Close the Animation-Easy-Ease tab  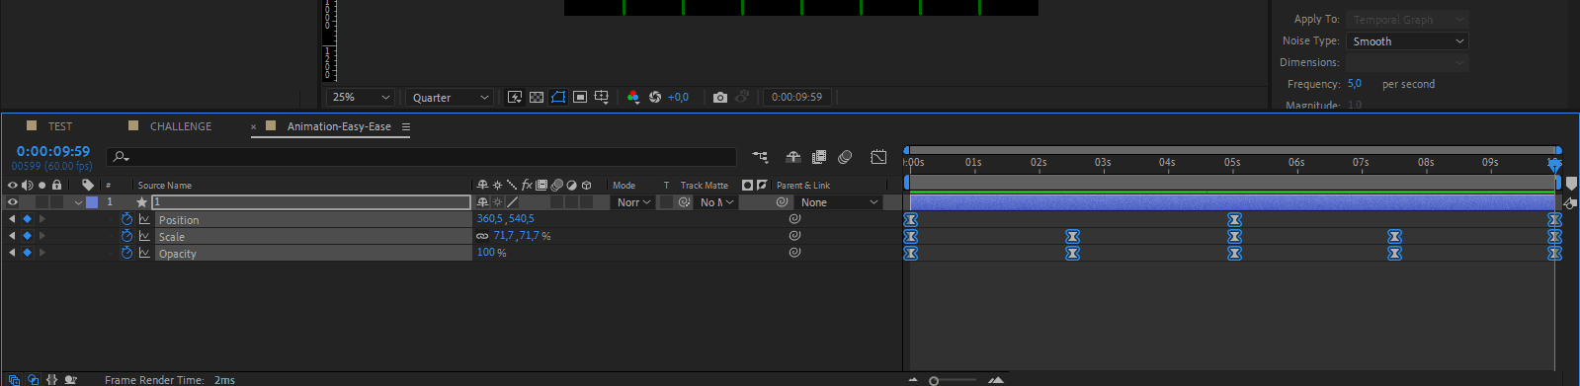coord(253,126)
